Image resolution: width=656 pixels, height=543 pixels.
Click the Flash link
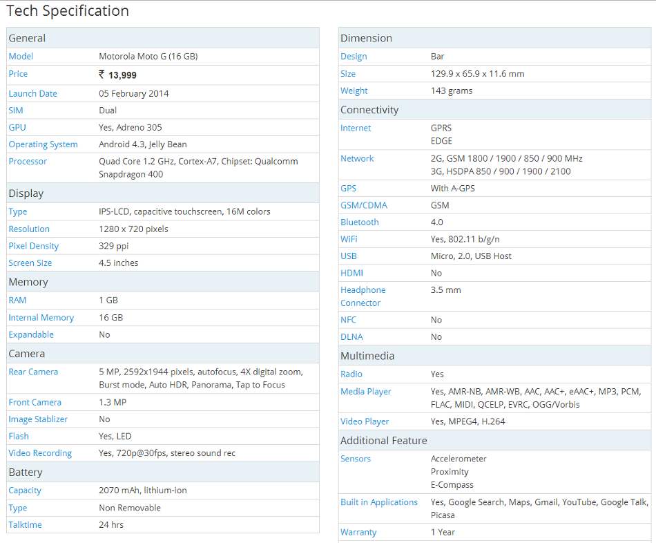19,436
